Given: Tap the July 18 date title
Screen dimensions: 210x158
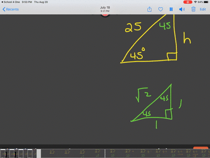Looking at the screenshot, I should pyautogui.click(x=105, y=7).
